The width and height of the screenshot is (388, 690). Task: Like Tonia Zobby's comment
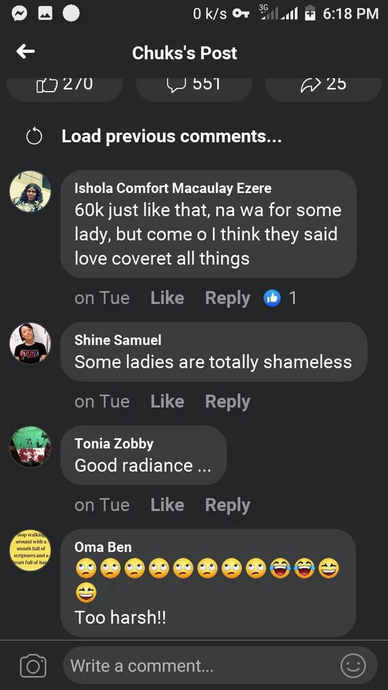point(167,505)
